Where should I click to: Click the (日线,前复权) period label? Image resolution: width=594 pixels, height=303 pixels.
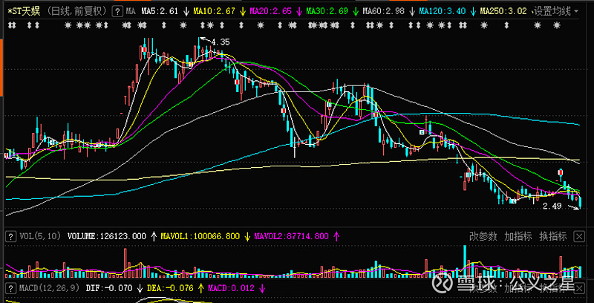[x=79, y=11]
